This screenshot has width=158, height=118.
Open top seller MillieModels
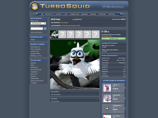(x=35, y=78)
